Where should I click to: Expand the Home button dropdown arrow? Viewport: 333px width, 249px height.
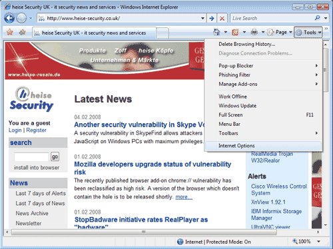[x=226, y=32]
